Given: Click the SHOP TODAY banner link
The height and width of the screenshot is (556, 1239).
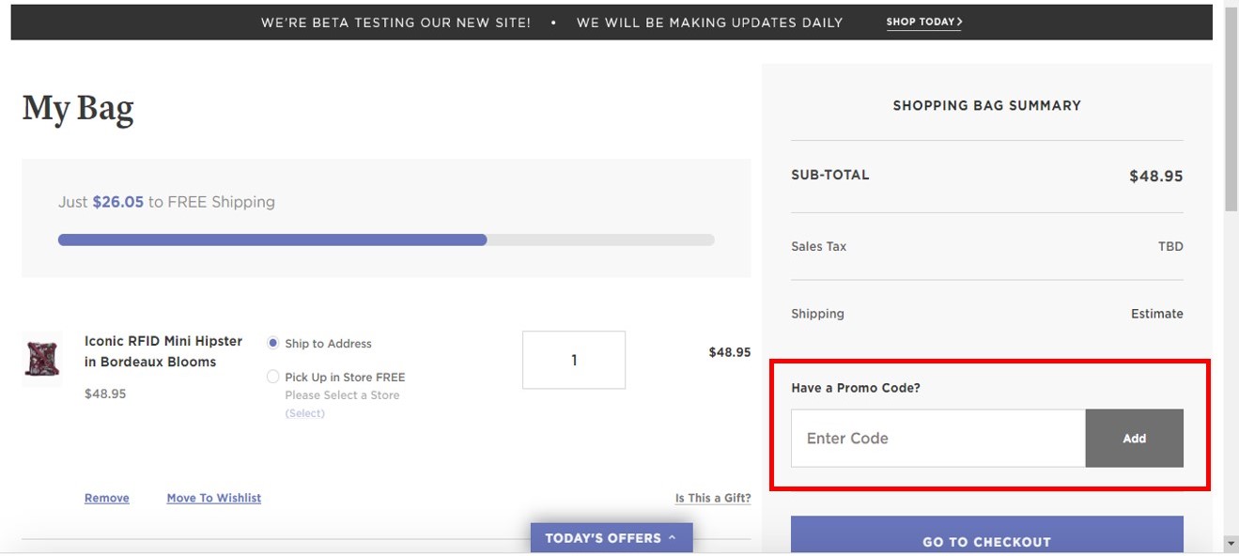Looking at the screenshot, I should coord(924,22).
